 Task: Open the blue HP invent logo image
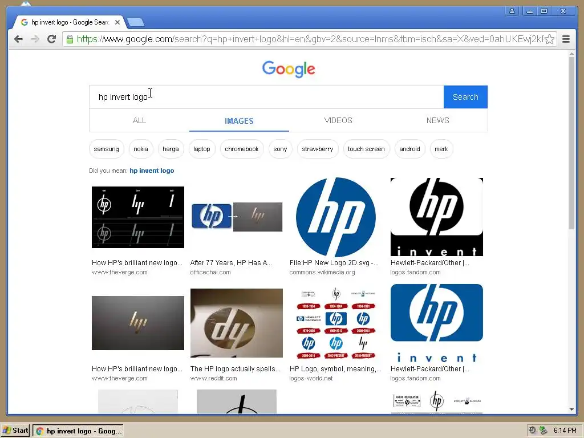(x=436, y=323)
